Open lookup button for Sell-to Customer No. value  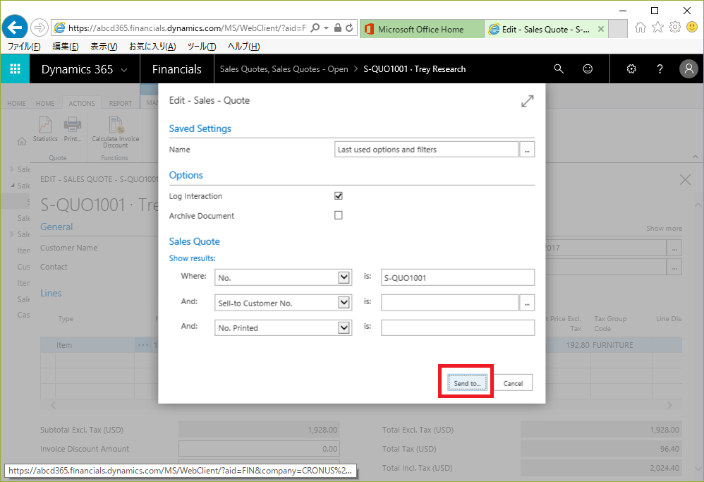click(527, 303)
